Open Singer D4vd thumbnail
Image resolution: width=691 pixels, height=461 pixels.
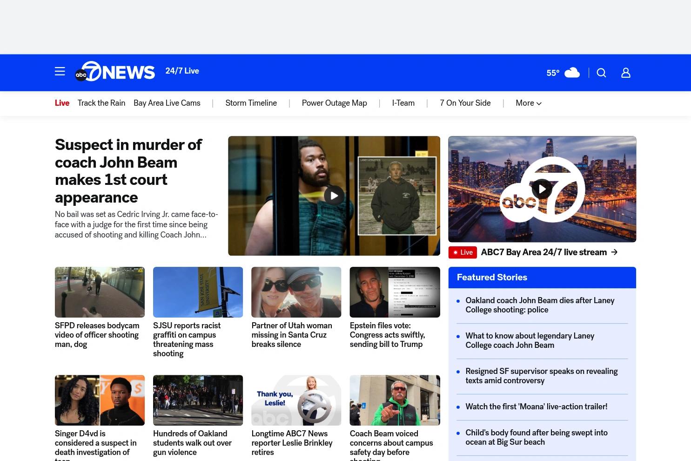tap(100, 400)
